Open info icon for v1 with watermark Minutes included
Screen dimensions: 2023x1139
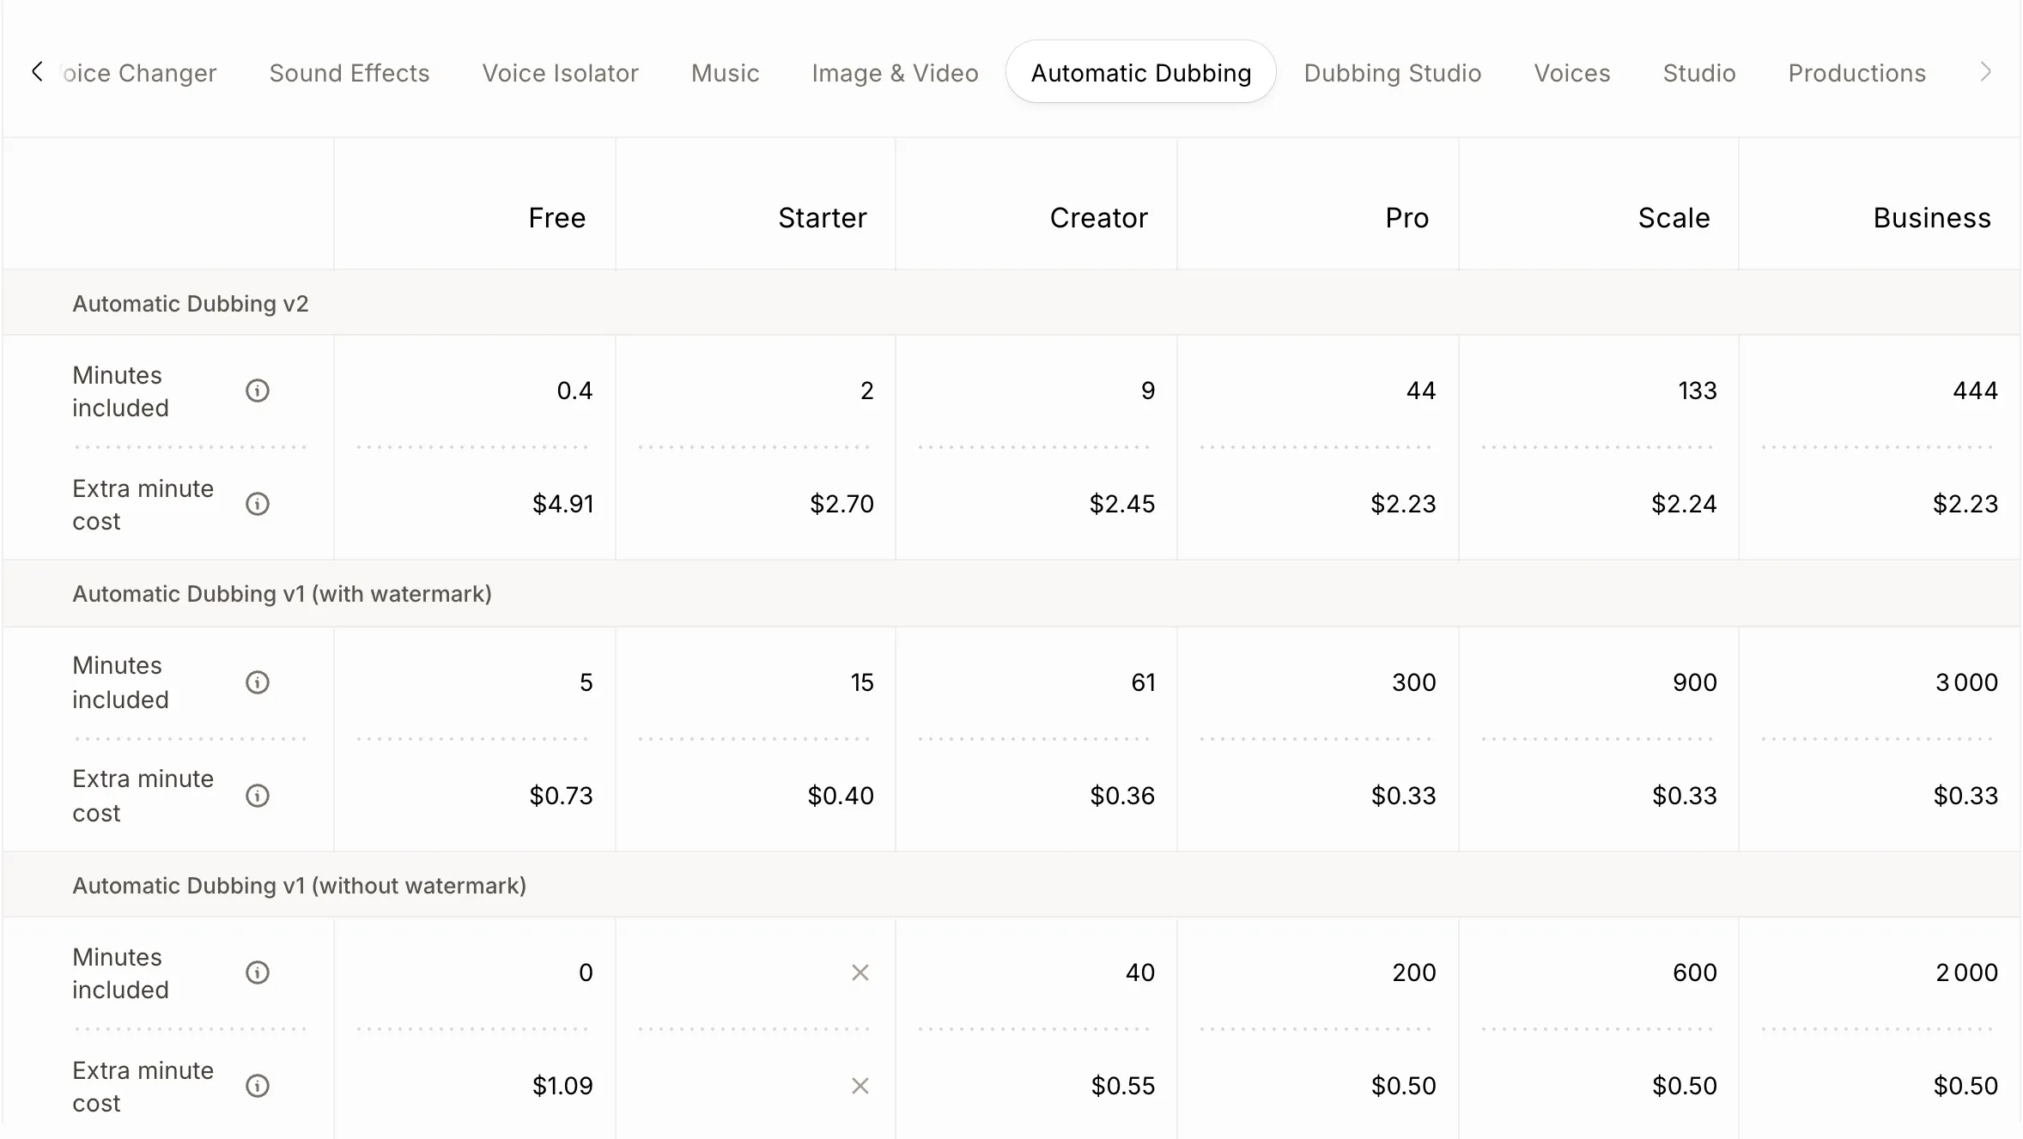[258, 682]
